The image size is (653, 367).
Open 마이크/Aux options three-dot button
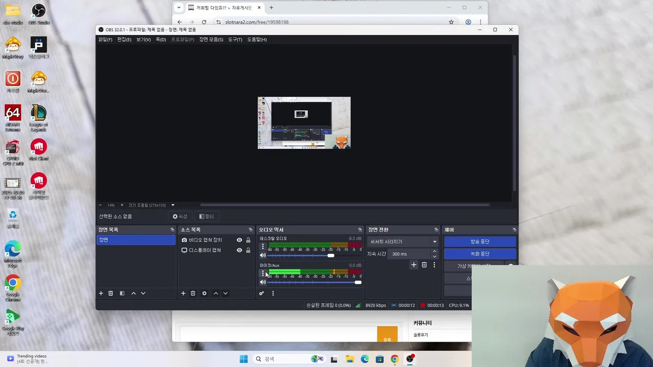click(x=263, y=274)
